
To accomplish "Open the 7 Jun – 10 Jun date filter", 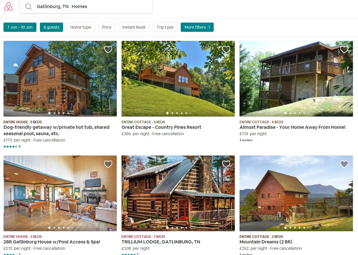I will [x=20, y=27].
